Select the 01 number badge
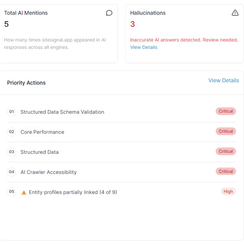 [11, 112]
